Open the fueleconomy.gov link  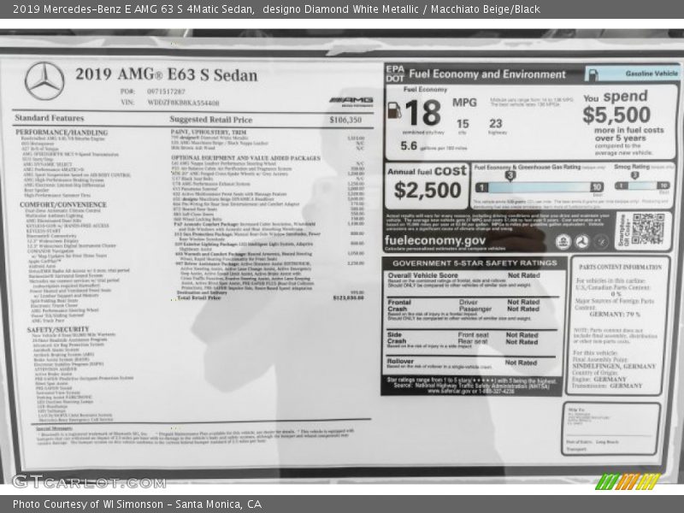pos(434,240)
